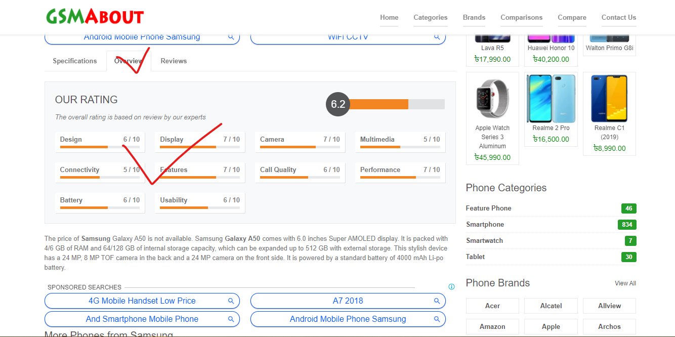Screen dimensions: 675x337
Task: Click search icon beside And Smartphone Mobile Phone
Action: tap(231, 319)
